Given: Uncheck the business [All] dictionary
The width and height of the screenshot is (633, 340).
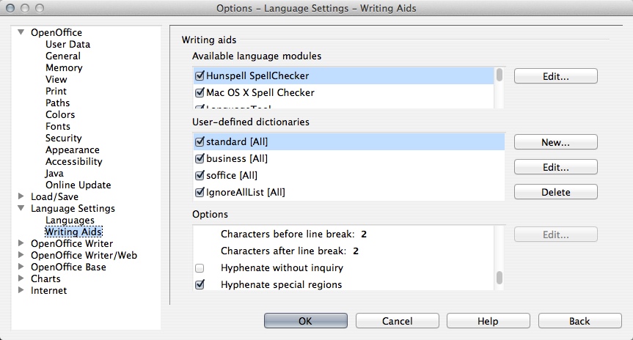Looking at the screenshot, I should pos(200,158).
